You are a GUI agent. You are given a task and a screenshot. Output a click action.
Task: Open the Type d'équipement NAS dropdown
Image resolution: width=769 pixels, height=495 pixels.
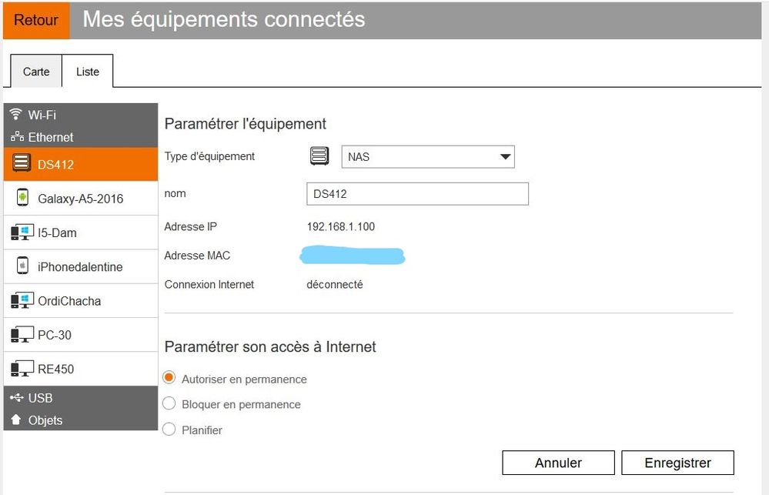tap(427, 157)
